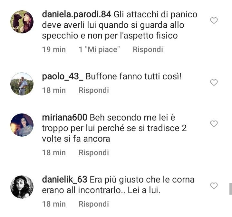The height and width of the screenshot is (217, 232).
Task: Open username daniela.parodi.84 link
Action: coord(76,14)
